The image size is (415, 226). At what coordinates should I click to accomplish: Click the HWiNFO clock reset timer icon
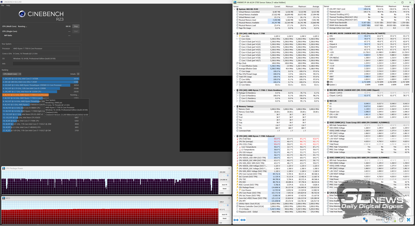(x=386, y=220)
